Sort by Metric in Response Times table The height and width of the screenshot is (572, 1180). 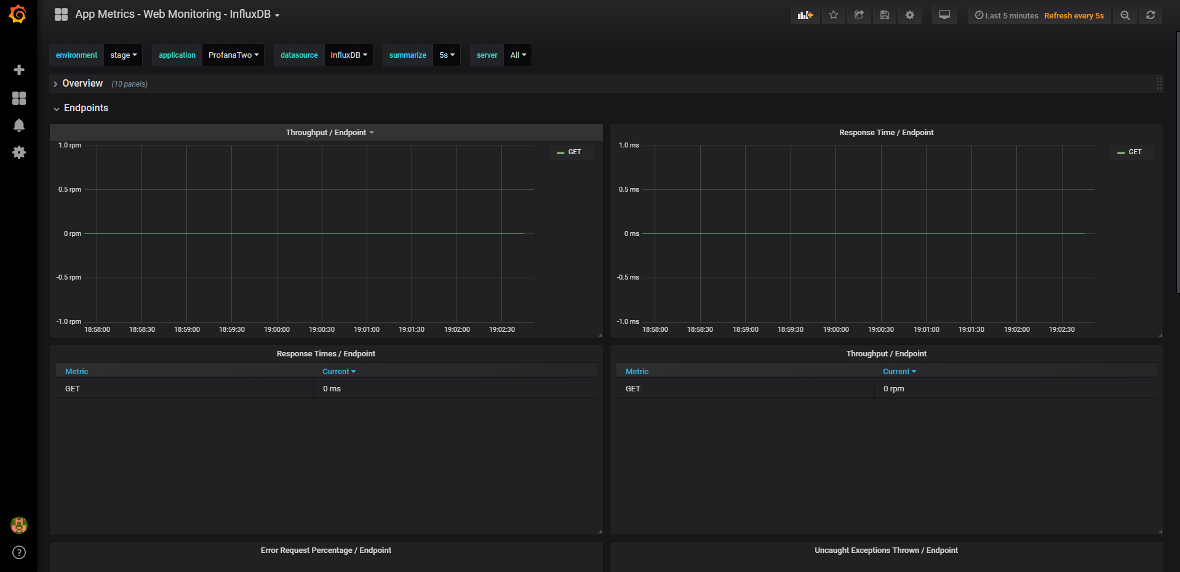[x=76, y=372]
